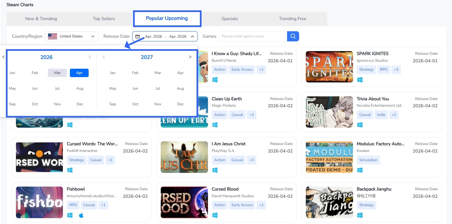Viewport: 452px width, 224px height.
Task: Focus the game name search field
Action: click(x=253, y=36)
